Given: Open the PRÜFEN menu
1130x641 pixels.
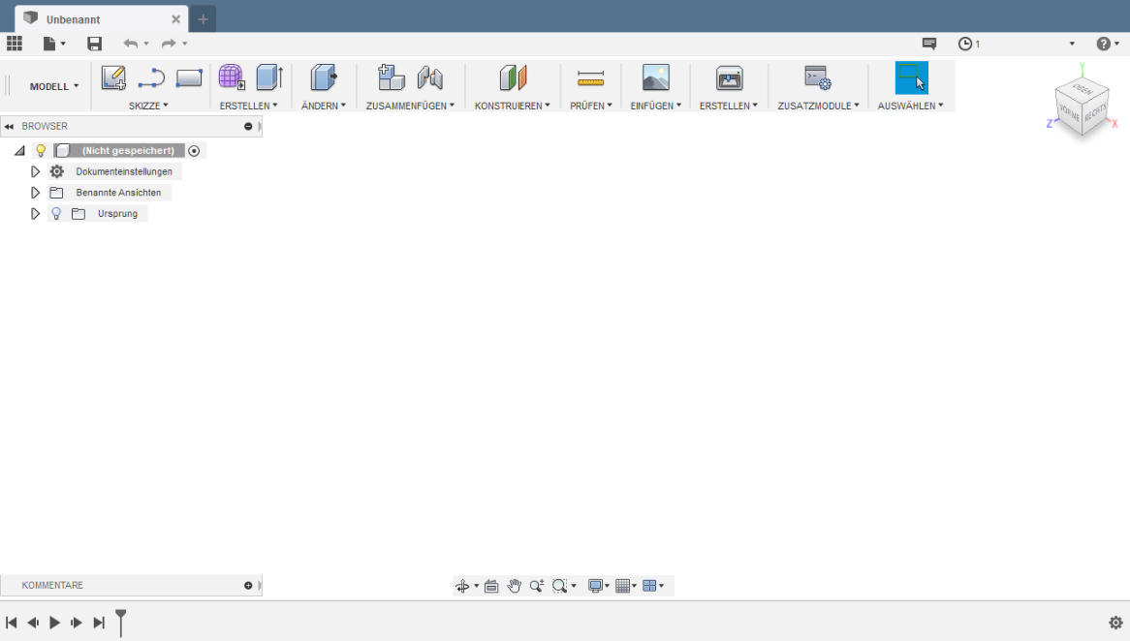Looking at the screenshot, I should (591, 106).
